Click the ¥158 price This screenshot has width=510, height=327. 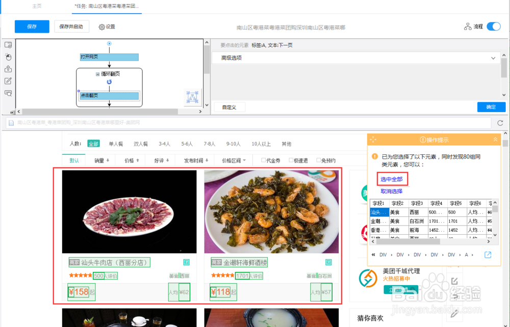[78, 292]
